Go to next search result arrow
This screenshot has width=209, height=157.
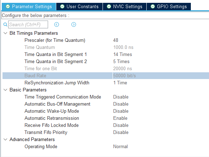pyautogui.click(x=74, y=24)
